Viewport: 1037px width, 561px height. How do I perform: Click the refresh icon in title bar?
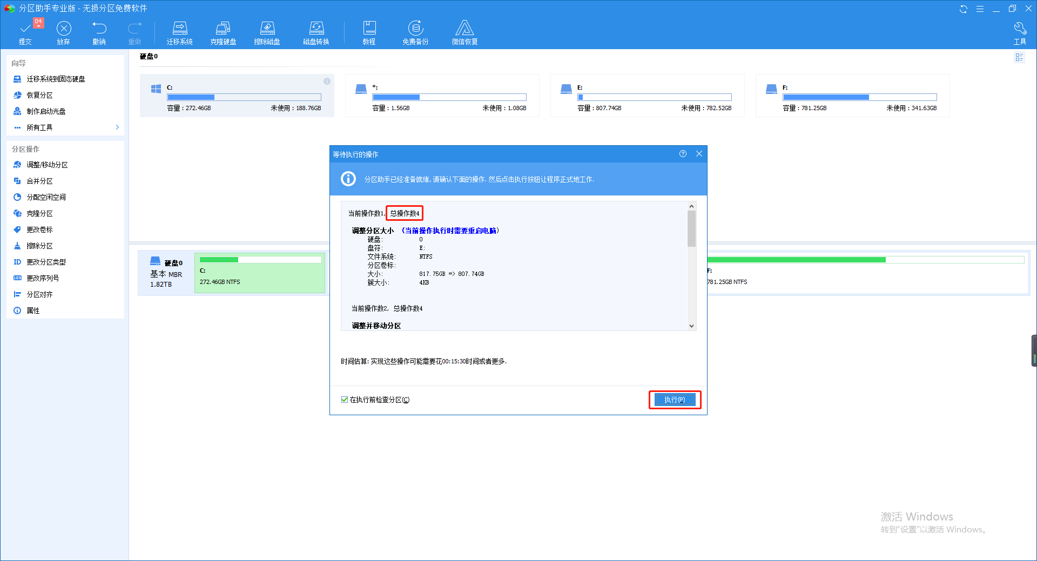click(x=964, y=9)
